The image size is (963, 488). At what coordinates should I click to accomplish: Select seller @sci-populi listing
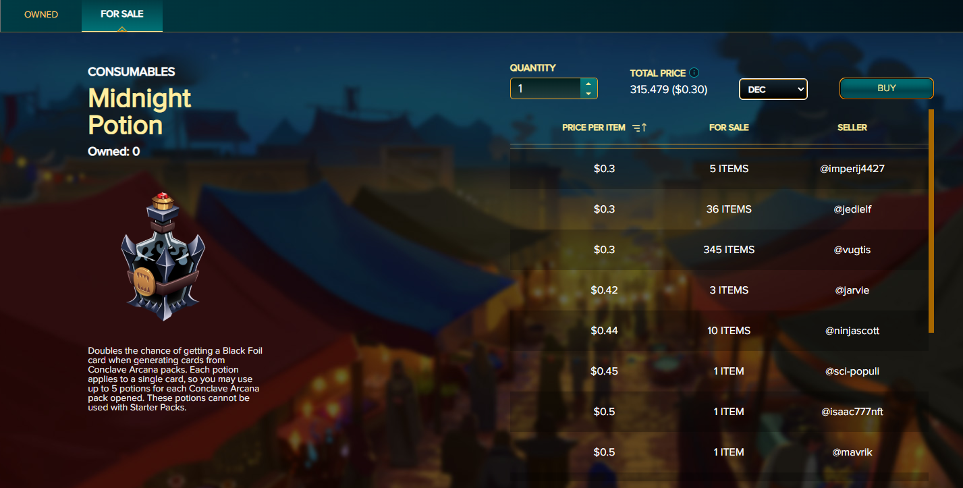[x=719, y=371]
